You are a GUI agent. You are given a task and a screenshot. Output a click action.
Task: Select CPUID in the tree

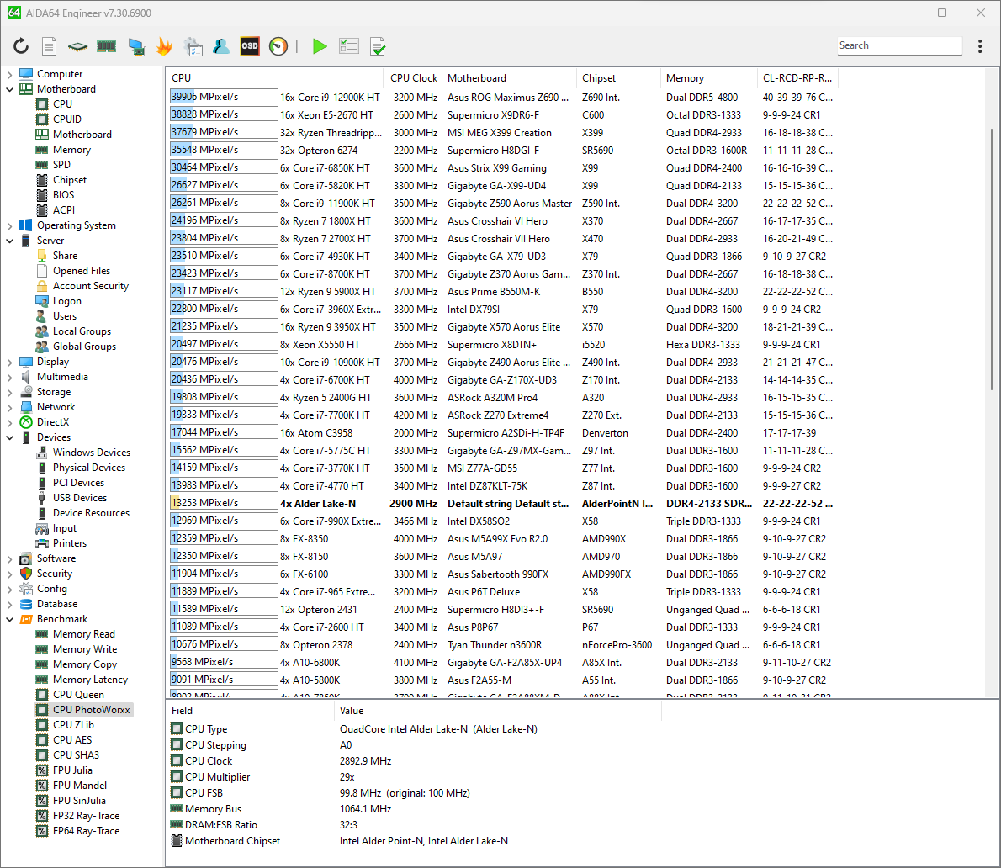[67, 119]
